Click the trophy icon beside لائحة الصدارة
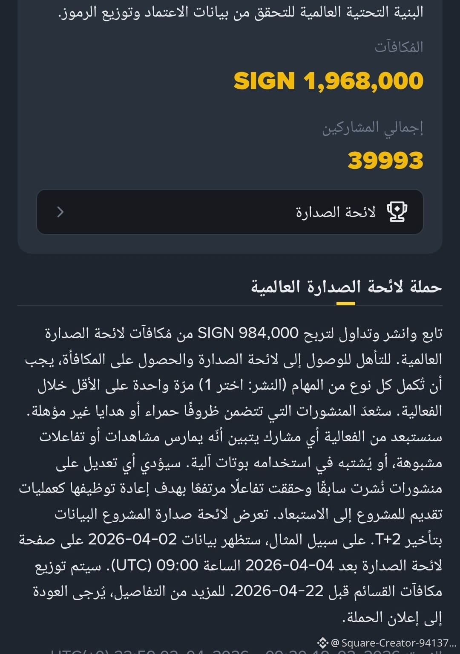Screen dimensions: 460x654 click(397, 212)
